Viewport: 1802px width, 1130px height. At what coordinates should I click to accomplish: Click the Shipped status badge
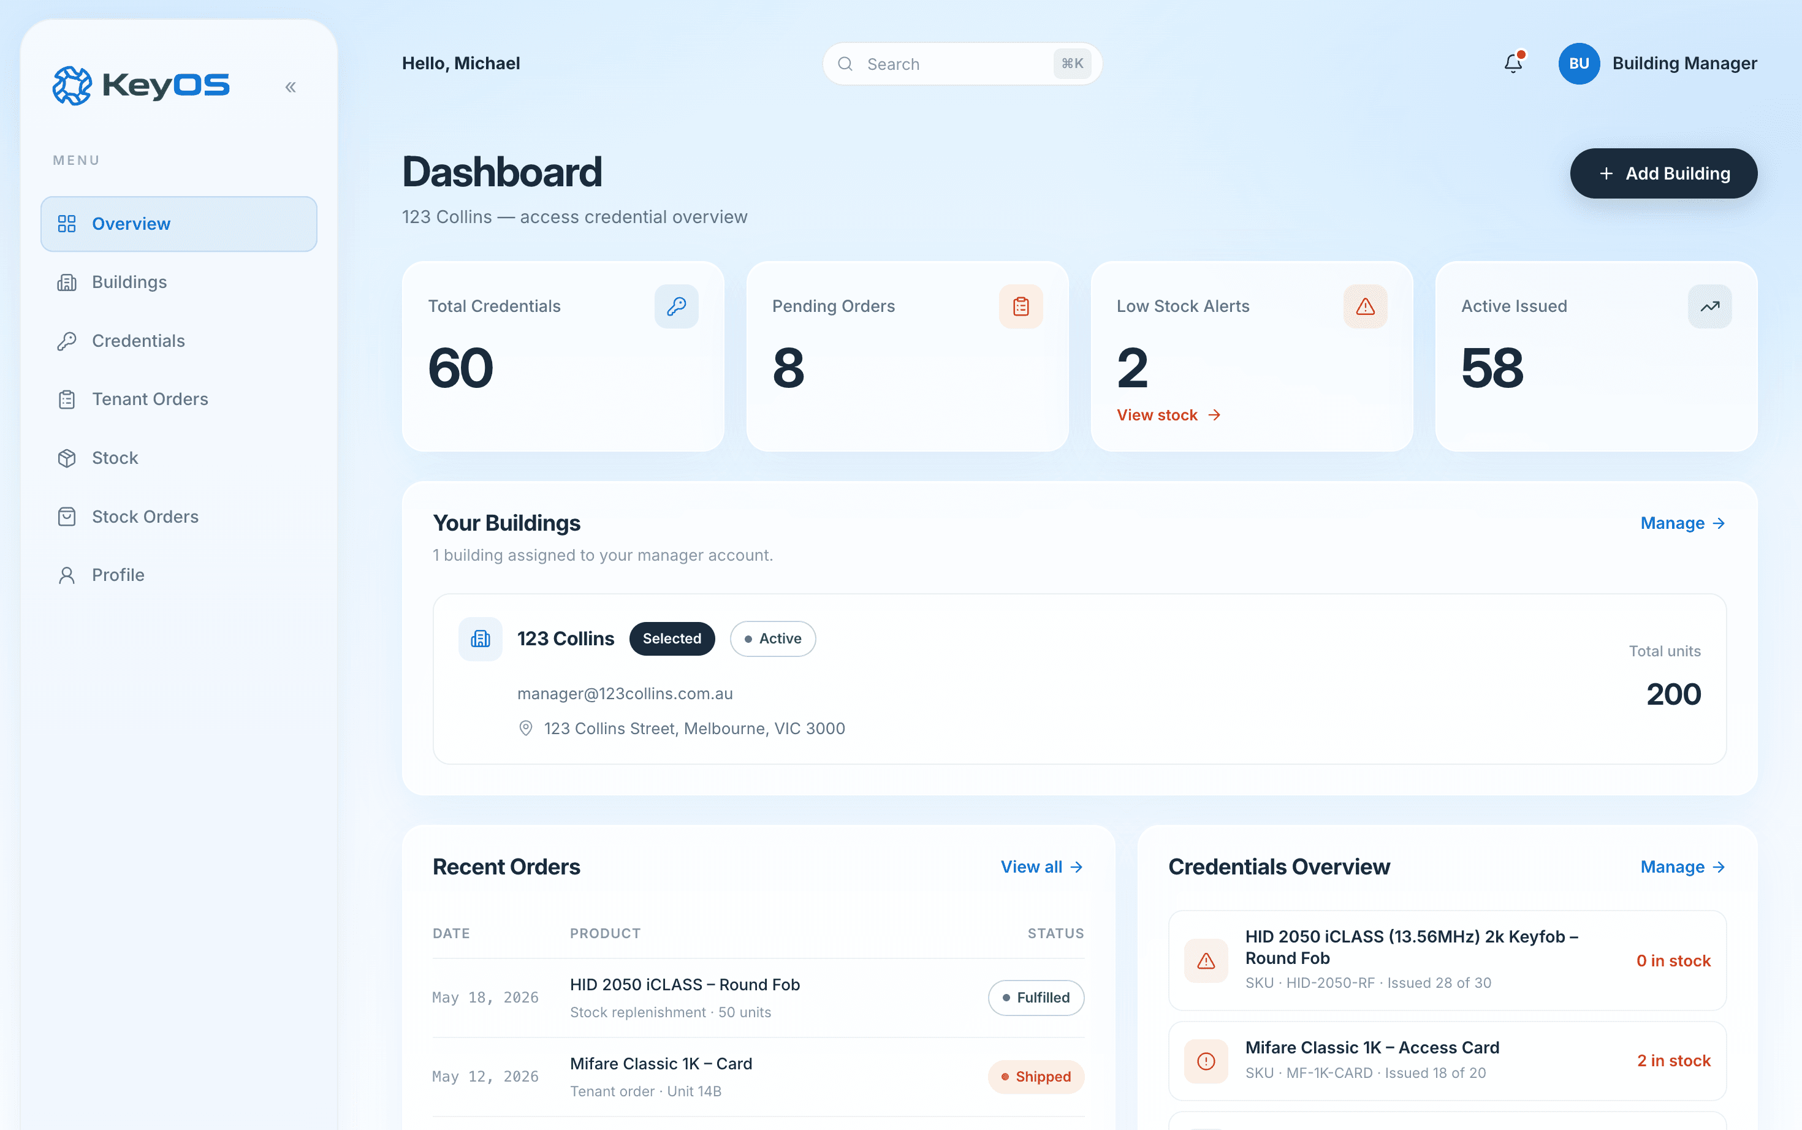point(1036,1077)
